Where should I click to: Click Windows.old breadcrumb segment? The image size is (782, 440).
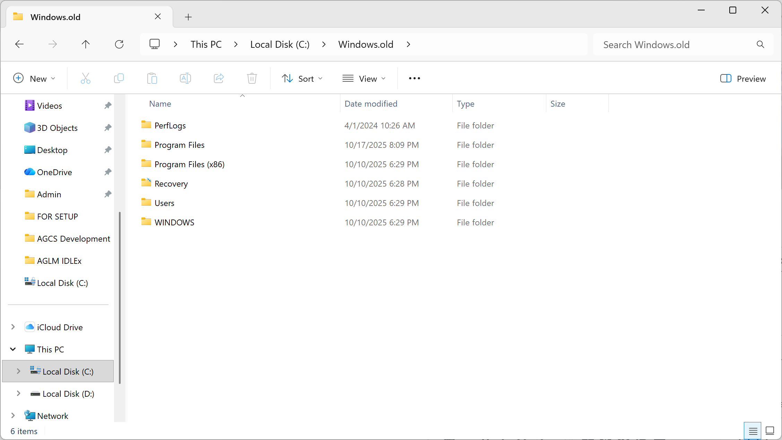point(366,44)
